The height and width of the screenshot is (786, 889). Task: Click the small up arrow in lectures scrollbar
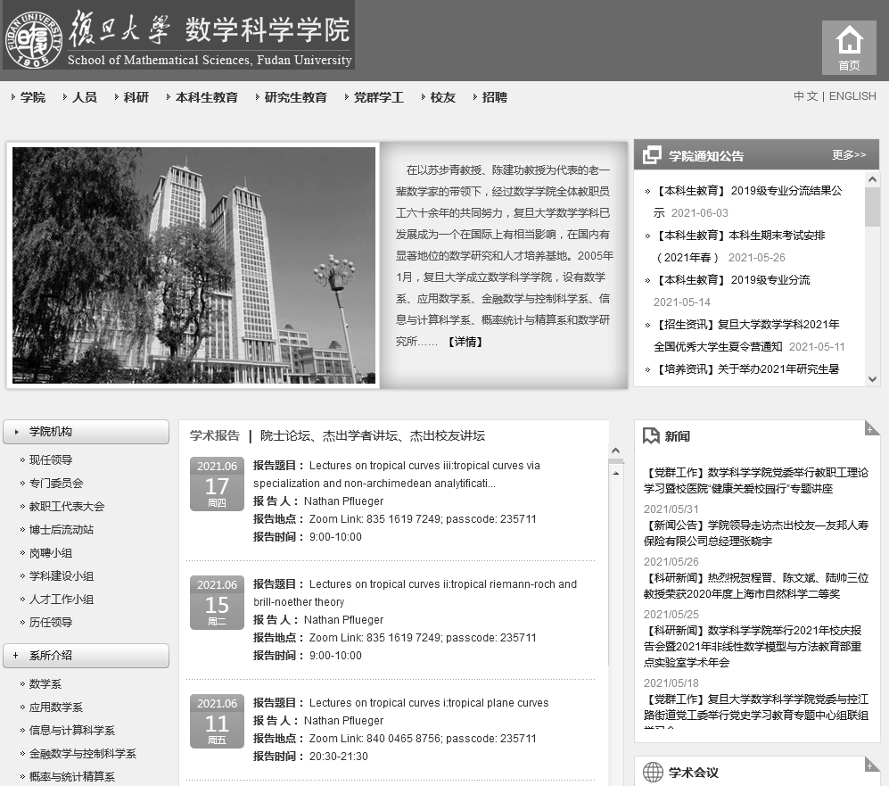click(616, 473)
